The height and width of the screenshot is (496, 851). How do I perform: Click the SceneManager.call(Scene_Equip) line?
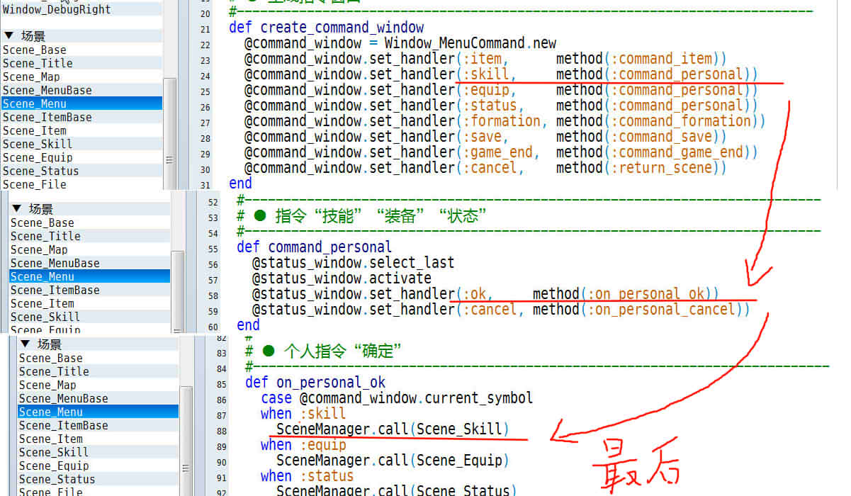click(x=393, y=461)
